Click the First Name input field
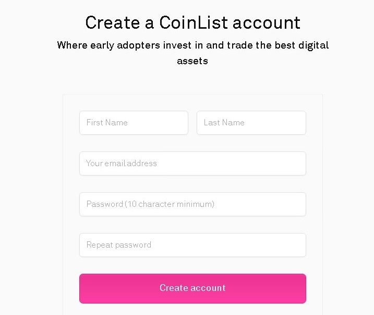This screenshot has height=315, width=374. (x=134, y=123)
